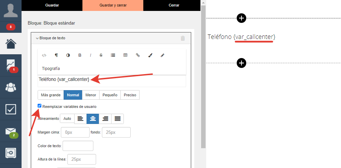Select the Más grande text size
341x168 pixels.
coord(51,95)
